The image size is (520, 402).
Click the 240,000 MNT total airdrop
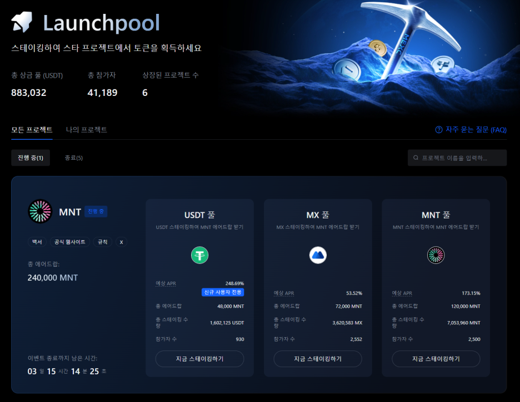pyautogui.click(x=53, y=278)
